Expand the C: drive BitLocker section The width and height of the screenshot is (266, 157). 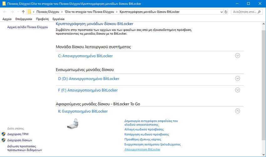(x=238, y=55)
